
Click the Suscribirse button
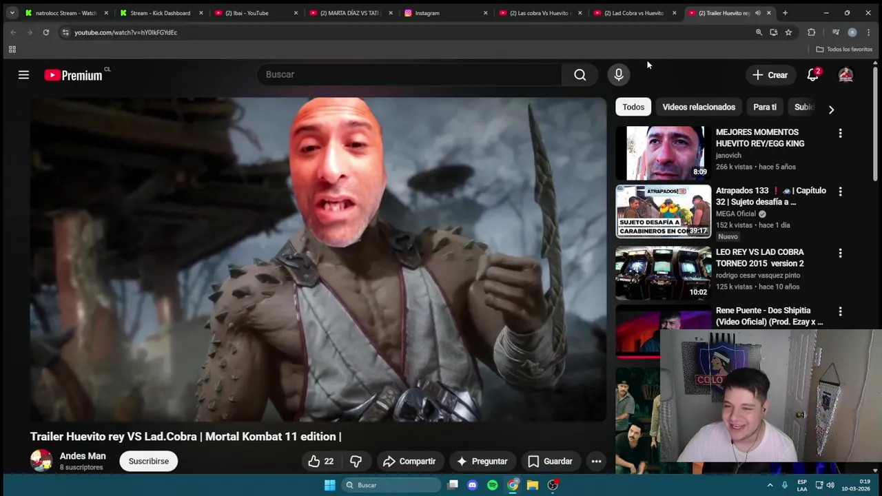click(148, 462)
